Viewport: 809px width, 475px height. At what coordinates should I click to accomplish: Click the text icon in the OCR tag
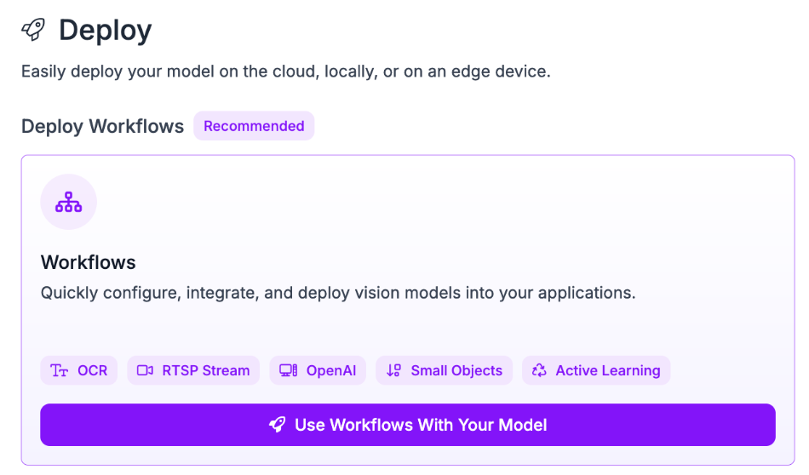coord(59,370)
